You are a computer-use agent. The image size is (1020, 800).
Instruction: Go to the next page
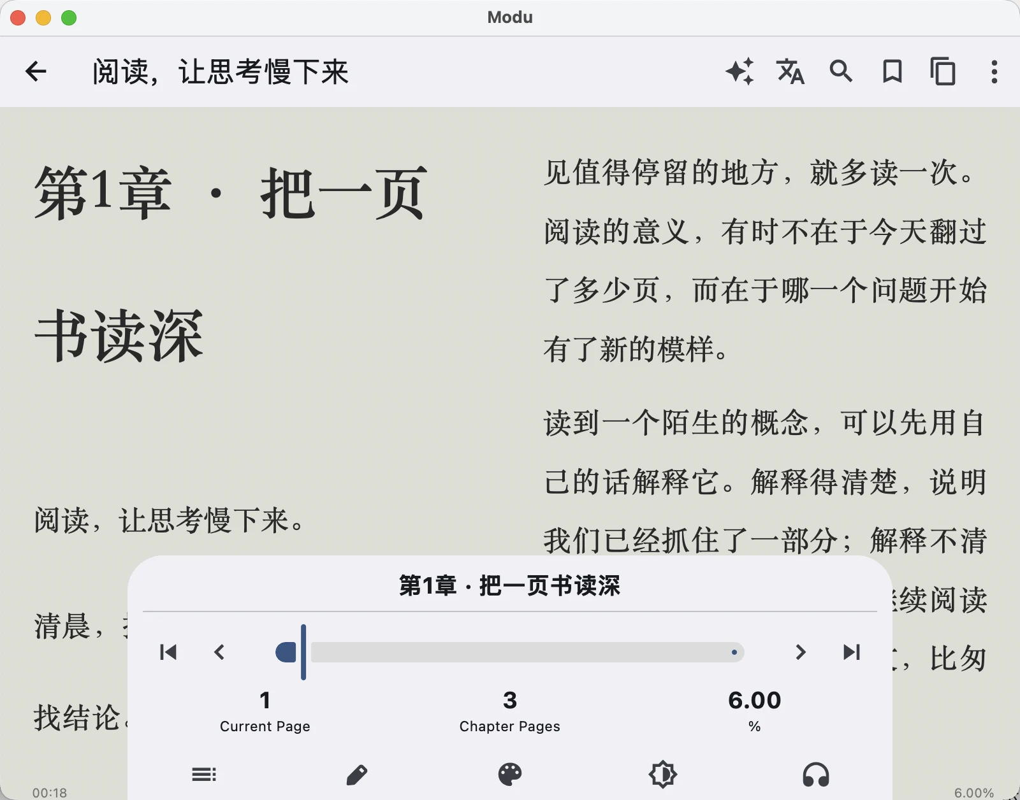tap(801, 652)
